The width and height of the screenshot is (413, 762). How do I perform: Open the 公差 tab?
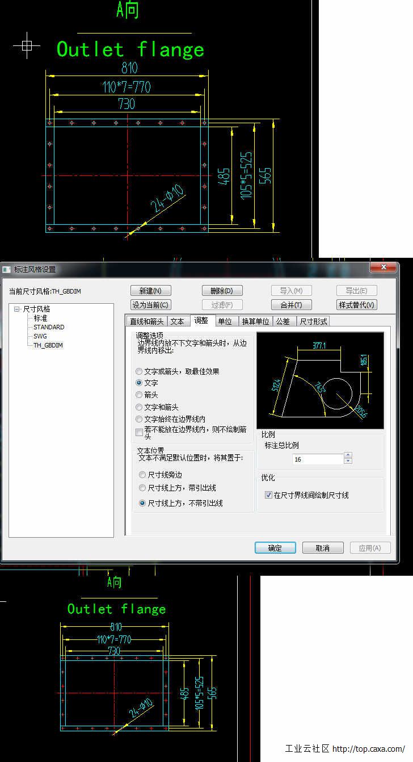click(x=283, y=321)
